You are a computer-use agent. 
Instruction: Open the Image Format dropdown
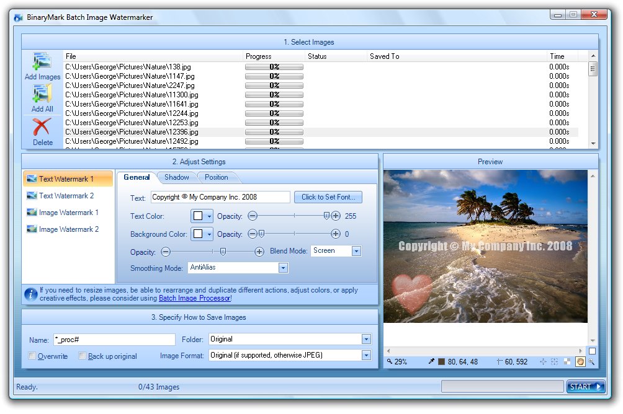pyautogui.click(x=366, y=356)
